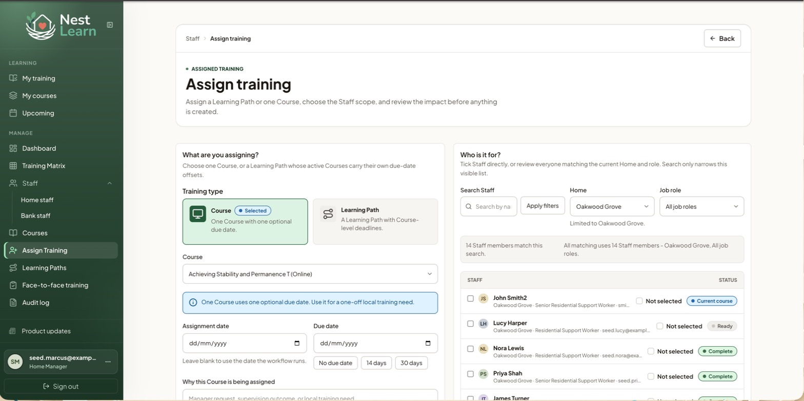This screenshot has width=804, height=401.
Task: Open the Assignment date calendar picker icon
Action: point(297,343)
